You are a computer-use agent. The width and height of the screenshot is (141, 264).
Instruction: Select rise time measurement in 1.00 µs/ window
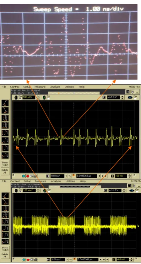(x=5, y=196)
